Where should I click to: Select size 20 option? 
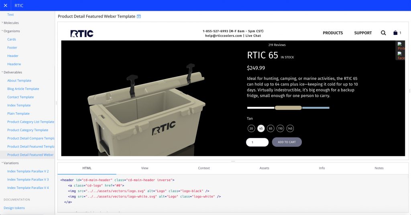pyautogui.click(x=251, y=128)
